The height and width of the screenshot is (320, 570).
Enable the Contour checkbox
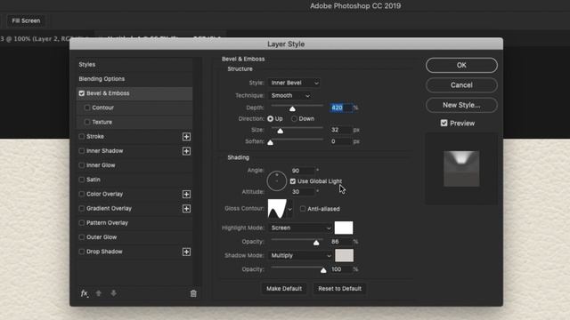coord(87,108)
